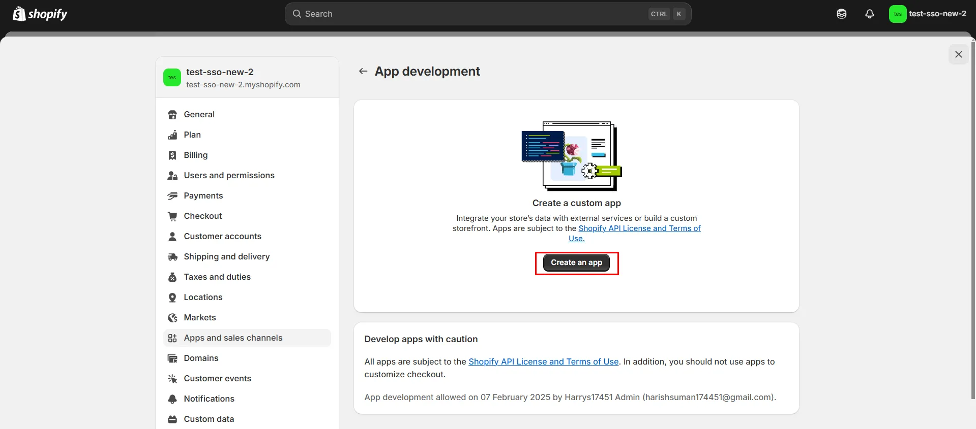976x429 pixels.
Task: Open Payments settings
Action: (x=247, y=196)
